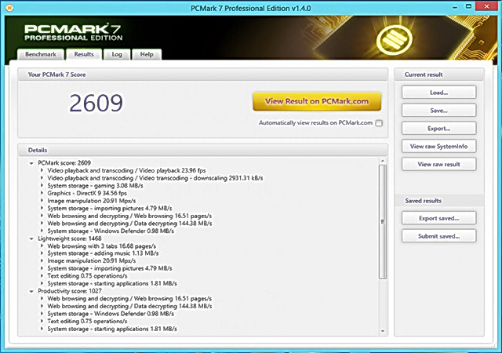The height and width of the screenshot is (353, 502).
Task: Maximize the PCMark 7 window
Action: [x=468, y=6]
